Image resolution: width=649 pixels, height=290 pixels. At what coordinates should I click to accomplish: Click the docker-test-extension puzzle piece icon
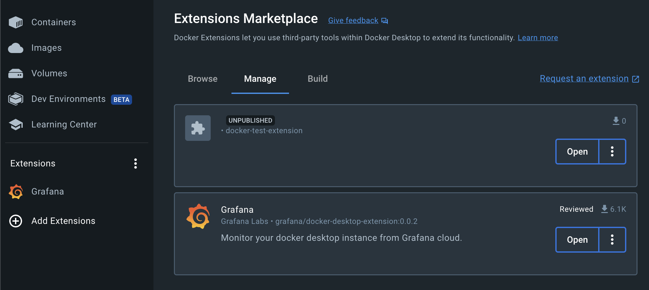[198, 128]
